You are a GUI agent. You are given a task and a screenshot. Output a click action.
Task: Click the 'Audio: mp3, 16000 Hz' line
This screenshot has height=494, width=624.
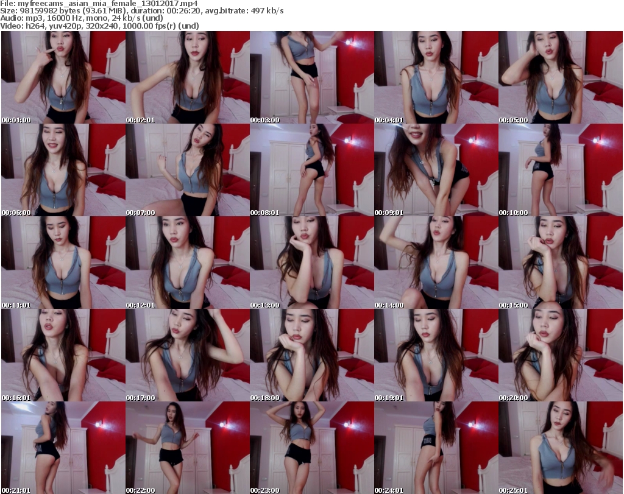point(82,18)
